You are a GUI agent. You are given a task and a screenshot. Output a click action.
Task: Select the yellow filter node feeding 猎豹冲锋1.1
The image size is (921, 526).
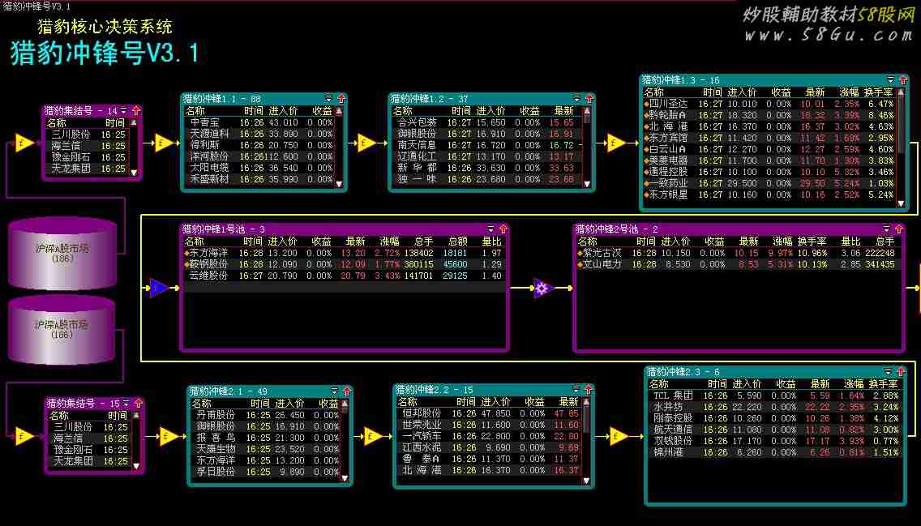tap(164, 143)
